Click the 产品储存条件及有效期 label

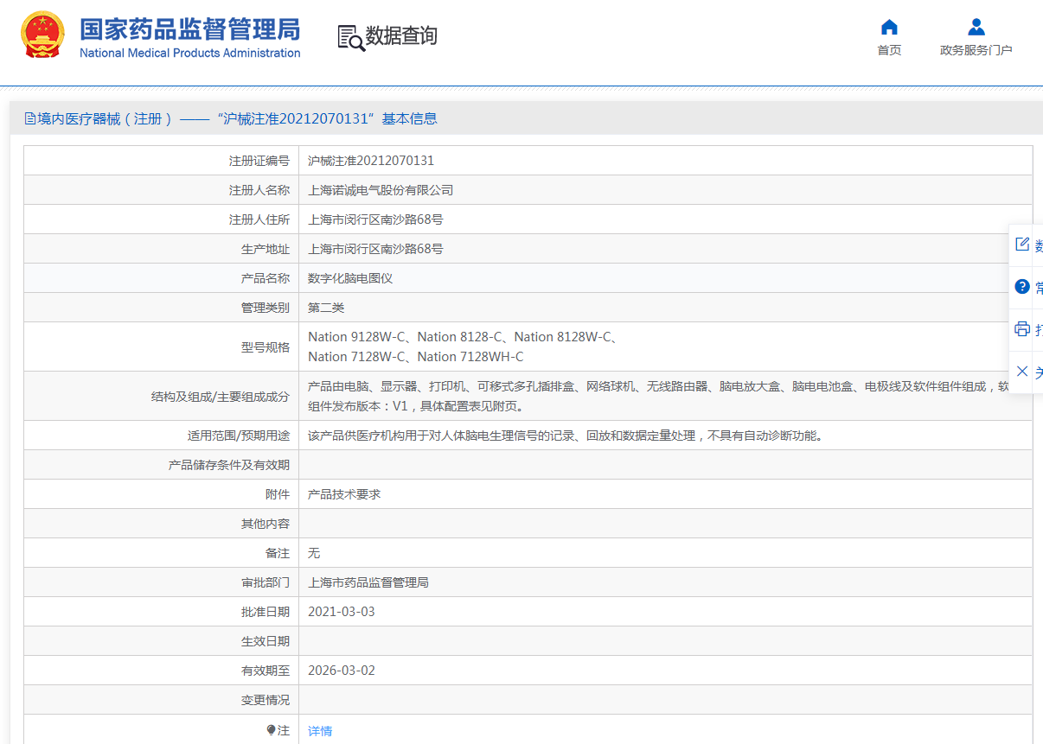click(x=229, y=465)
